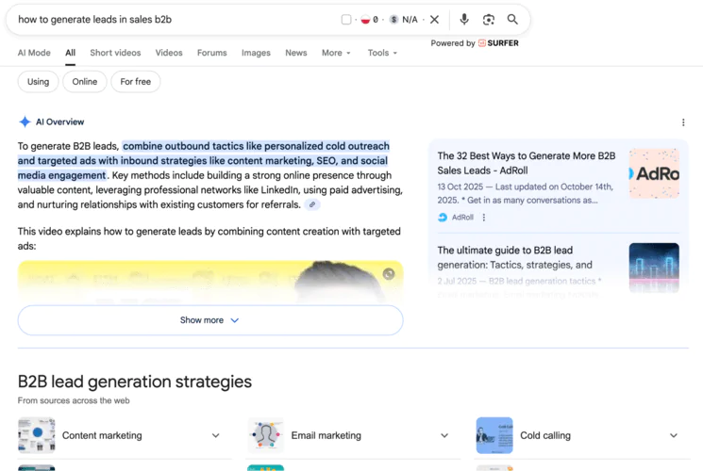Start voice search with microphone icon
Viewport: 703px width, 471px height.
(464, 19)
